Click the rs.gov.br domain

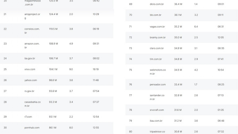coord(29,91)
